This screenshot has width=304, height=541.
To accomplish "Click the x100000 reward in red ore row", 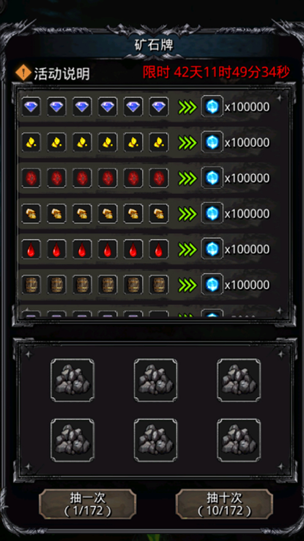I will tap(247, 178).
